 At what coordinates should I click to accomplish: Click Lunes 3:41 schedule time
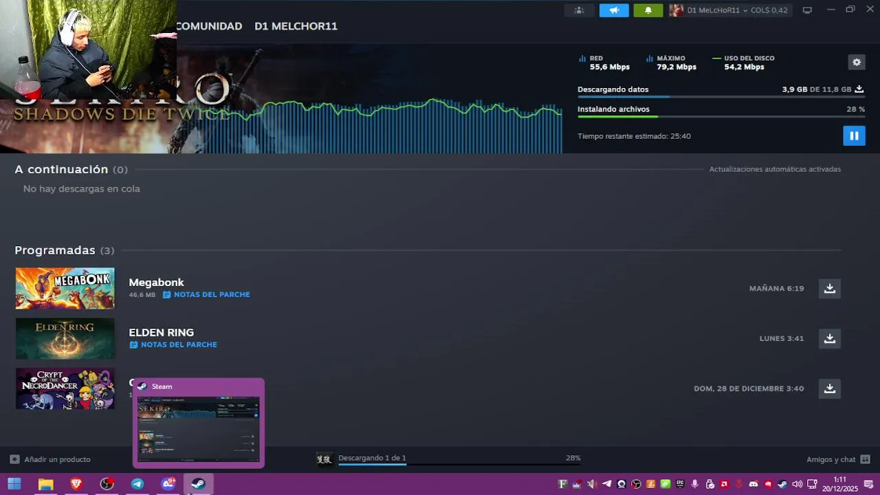782,339
